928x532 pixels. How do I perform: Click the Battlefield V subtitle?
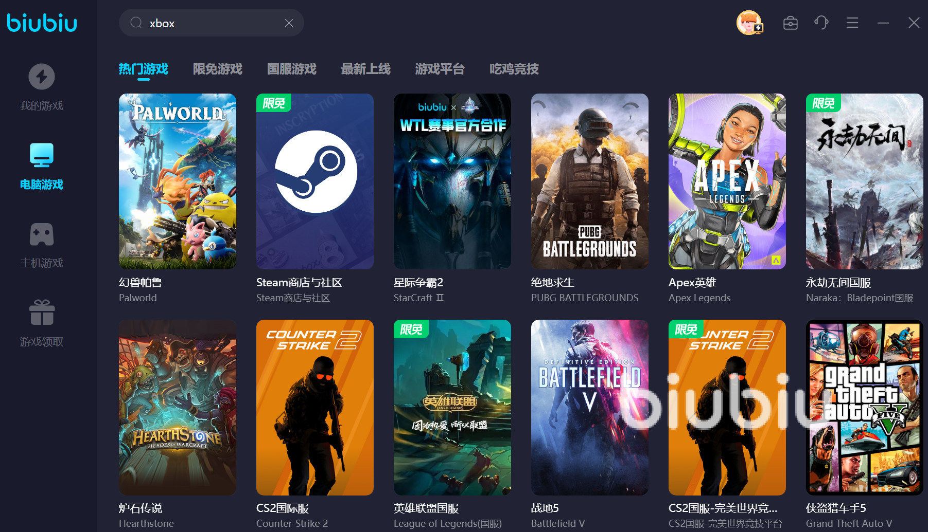(558, 523)
